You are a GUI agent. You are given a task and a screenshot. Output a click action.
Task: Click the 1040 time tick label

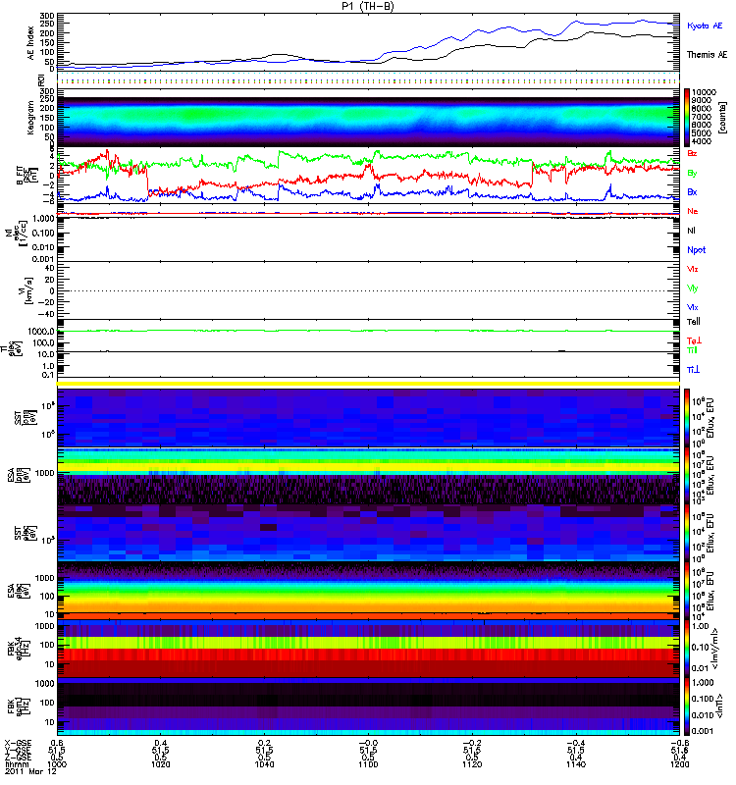coord(264,764)
